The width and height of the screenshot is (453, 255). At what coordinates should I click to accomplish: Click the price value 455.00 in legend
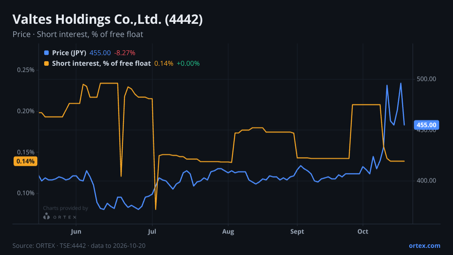click(x=100, y=53)
